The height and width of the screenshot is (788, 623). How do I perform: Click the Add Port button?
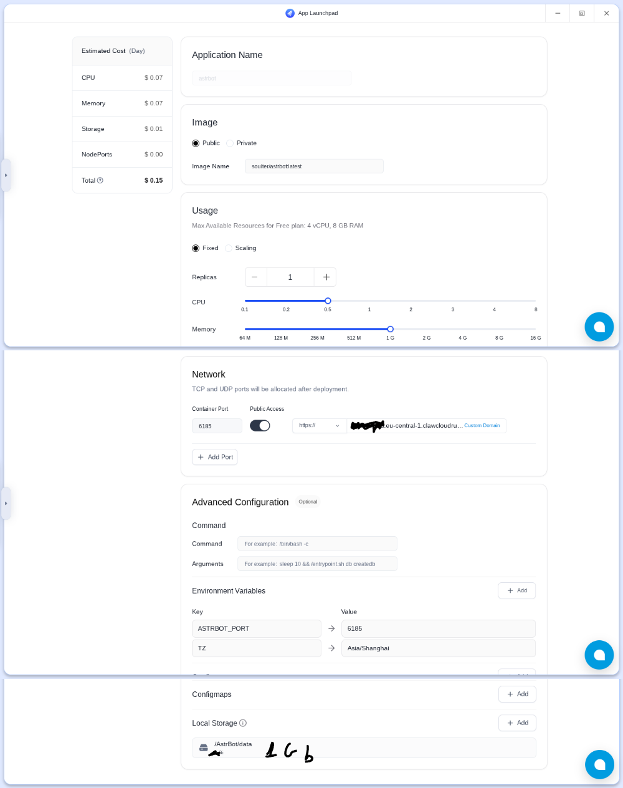click(x=215, y=457)
